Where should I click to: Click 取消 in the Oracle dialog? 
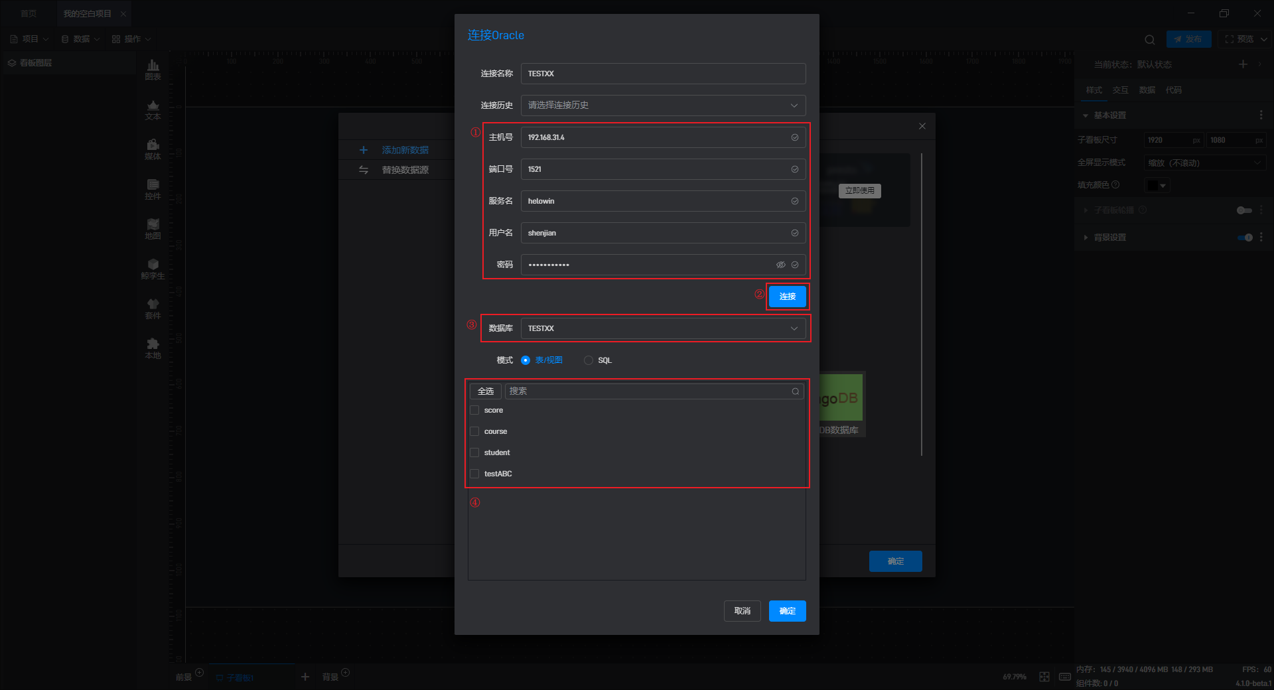pyautogui.click(x=743, y=611)
